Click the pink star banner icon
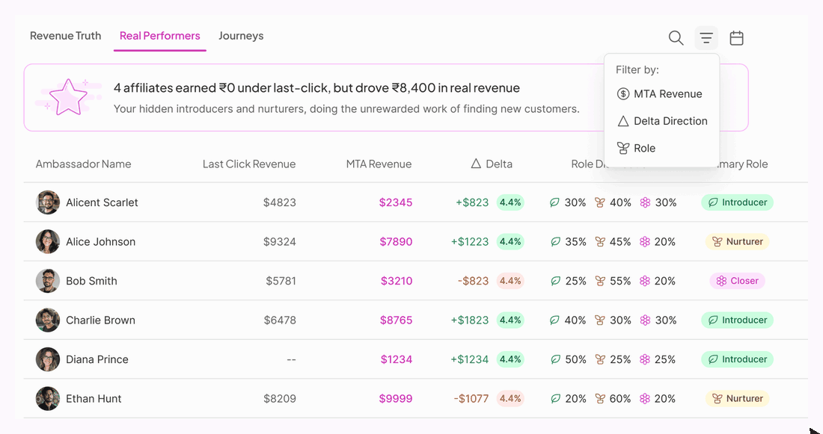Viewport: 823px width, 434px height. coord(67,97)
